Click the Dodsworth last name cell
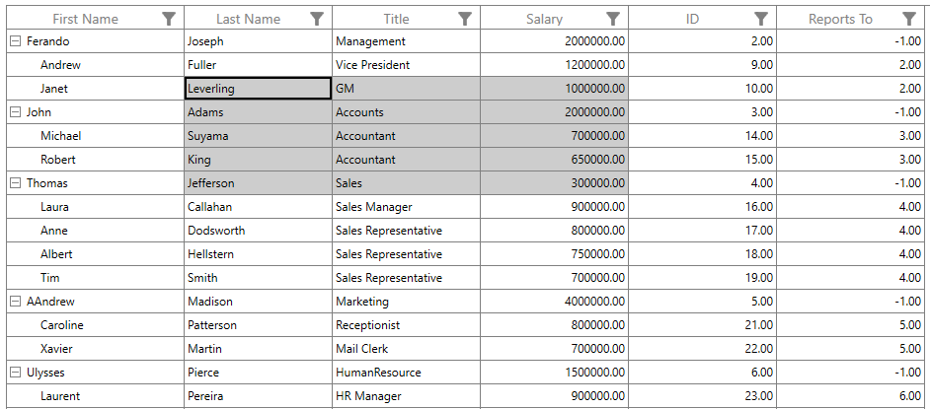This screenshot has width=930, height=409. pos(258,231)
